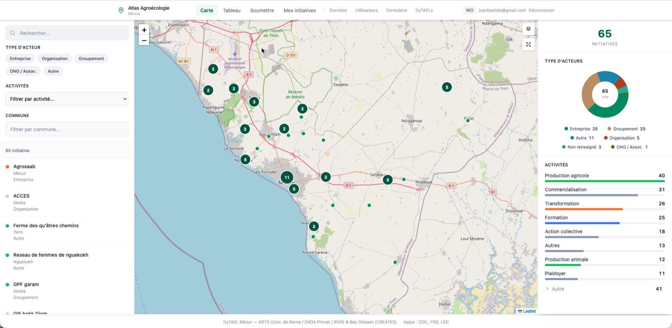Open the DyTAELs admin tab
672x328 pixels.
[x=424, y=10]
